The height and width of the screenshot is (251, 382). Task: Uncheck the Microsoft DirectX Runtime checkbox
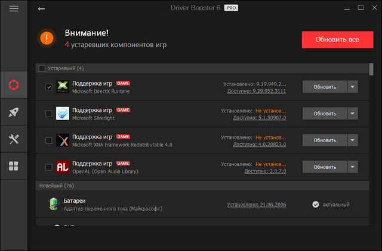pyautogui.click(x=49, y=87)
